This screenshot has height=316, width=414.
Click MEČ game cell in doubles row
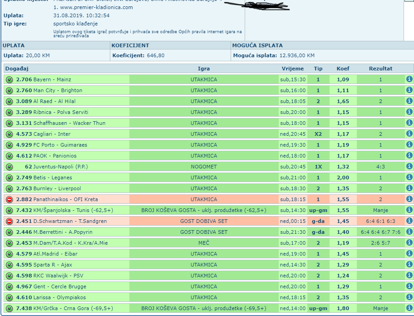pos(203,243)
